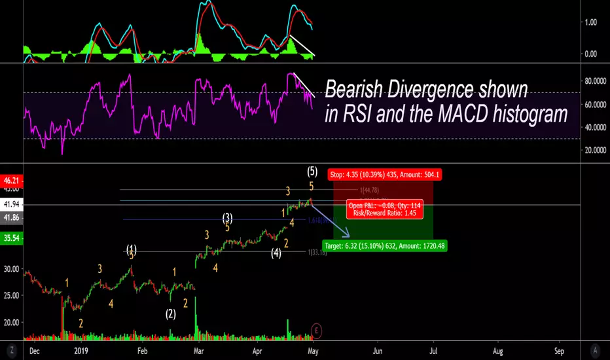This screenshot has height=360, width=610.
Task: Open the E earnings marker near May
Action: pyautogui.click(x=316, y=331)
